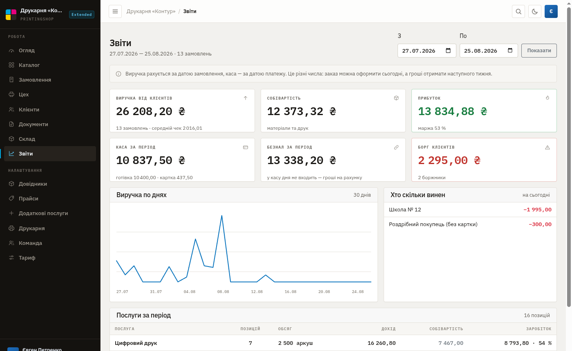The height and width of the screenshot is (351, 572).
Task: Click the info icon in the revenue notice
Action: pos(118,74)
